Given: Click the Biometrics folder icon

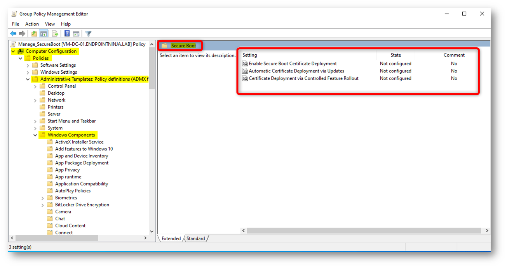Looking at the screenshot, I should pyautogui.click(x=50, y=198).
